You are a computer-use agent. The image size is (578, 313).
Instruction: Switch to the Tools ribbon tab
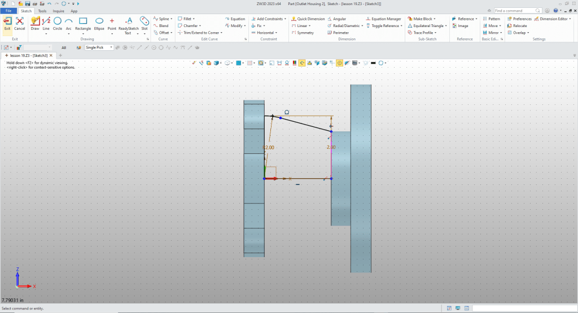(x=42, y=11)
